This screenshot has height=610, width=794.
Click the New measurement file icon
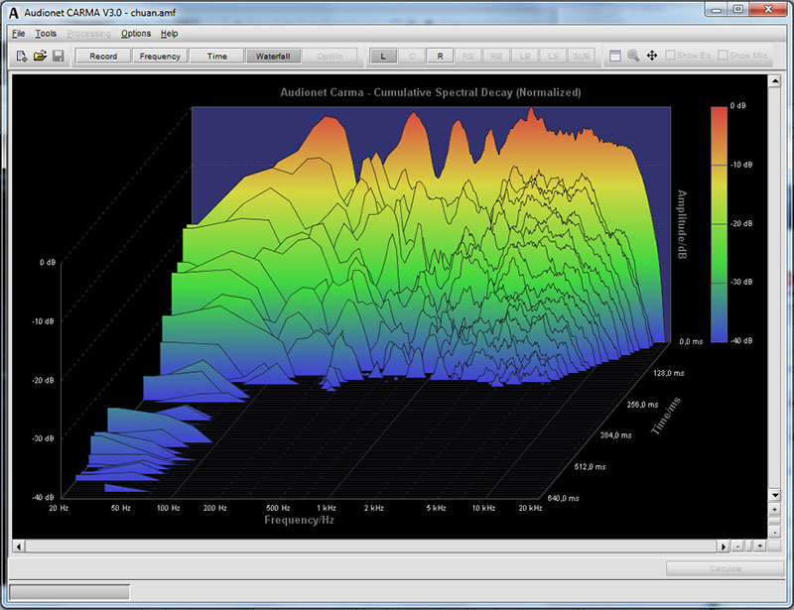21,56
